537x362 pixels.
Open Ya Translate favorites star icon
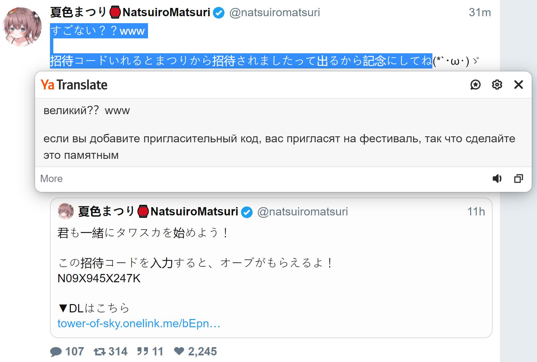tap(475, 85)
